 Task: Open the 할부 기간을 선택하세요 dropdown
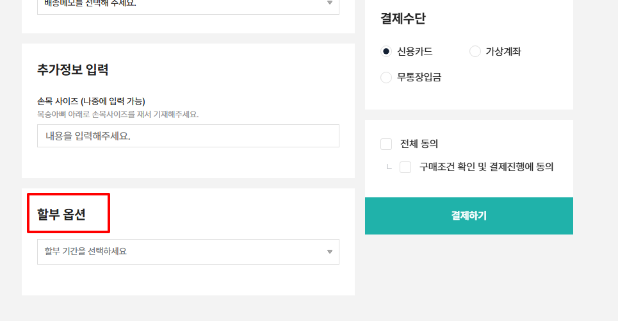tap(188, 252)
